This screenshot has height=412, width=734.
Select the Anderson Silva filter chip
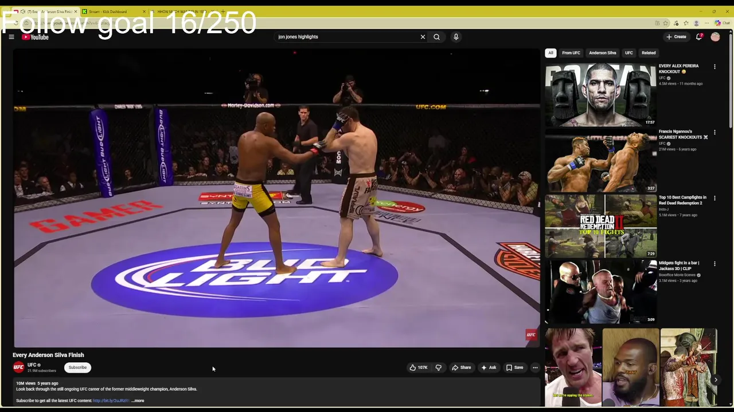tap(603, 53)
